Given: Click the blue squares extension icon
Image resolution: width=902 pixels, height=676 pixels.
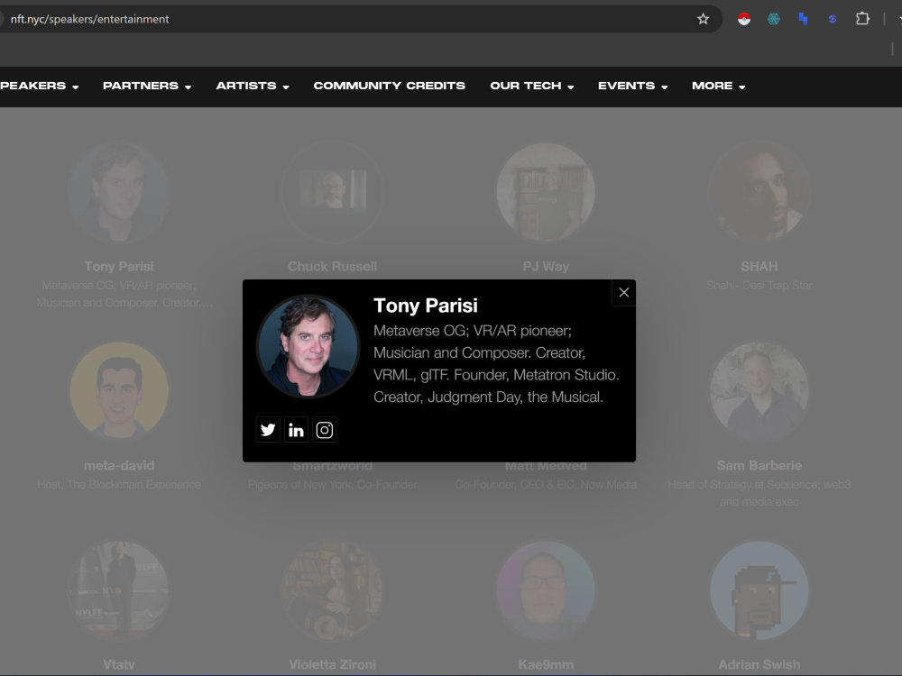Looking at the screenshot, I should tap(803, 19).
